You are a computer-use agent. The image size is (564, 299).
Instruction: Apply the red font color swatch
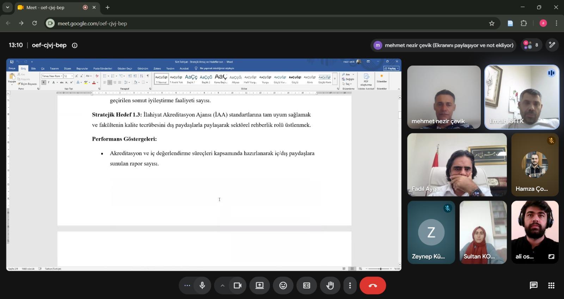click(94, 83)
